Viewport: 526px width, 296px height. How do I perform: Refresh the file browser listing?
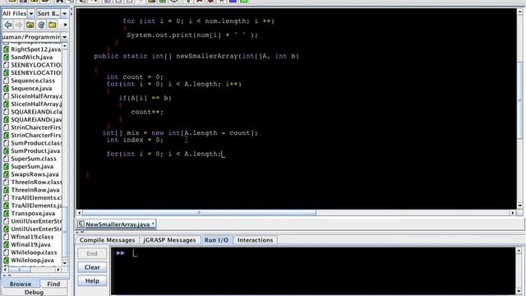point(41,25)
